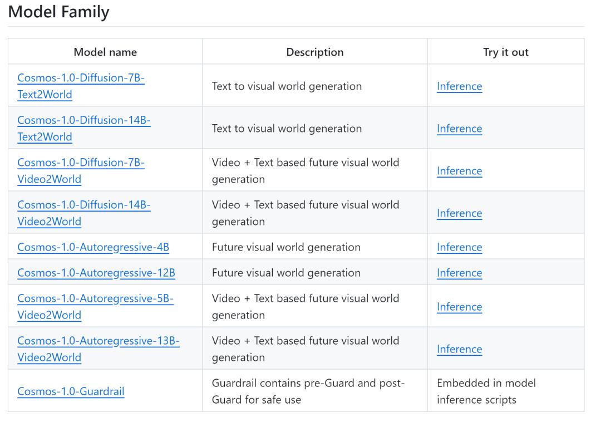Open the Cosmos-1.0-Diffusion-14B-Text2World model link
The height and width of the screenshot is (422, 601).
tap(83, 121)
